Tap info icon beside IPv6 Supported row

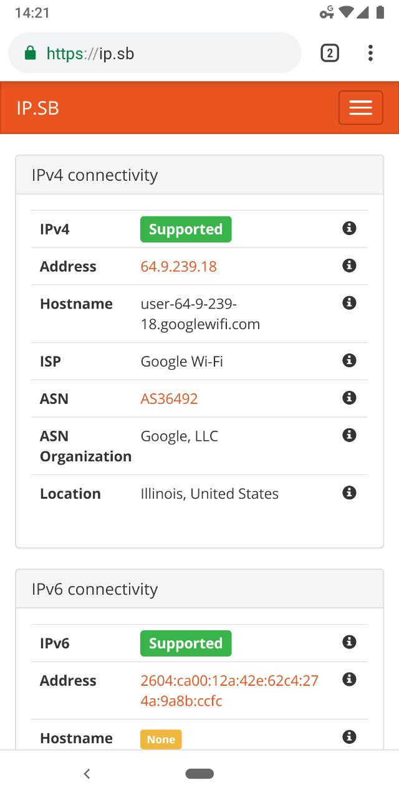(x=349, y=643)
